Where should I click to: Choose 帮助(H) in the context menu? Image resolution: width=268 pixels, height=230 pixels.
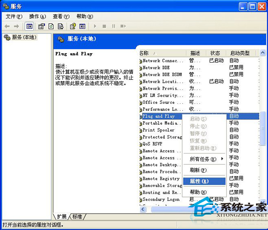(204, 192)
